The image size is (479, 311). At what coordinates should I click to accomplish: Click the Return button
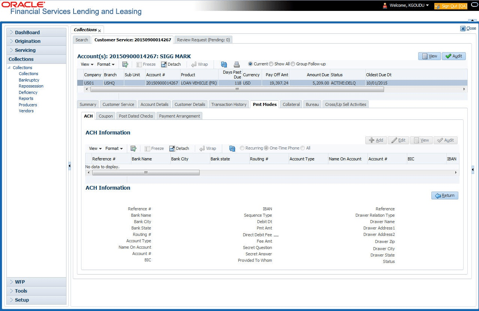pyautogui.click(x=445, y=195)
